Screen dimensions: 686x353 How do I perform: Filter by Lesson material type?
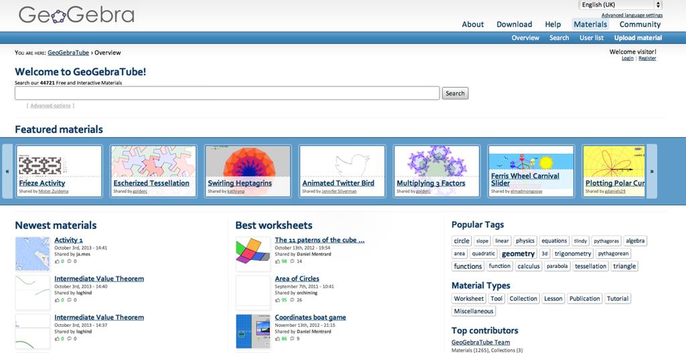coord(553,299)
